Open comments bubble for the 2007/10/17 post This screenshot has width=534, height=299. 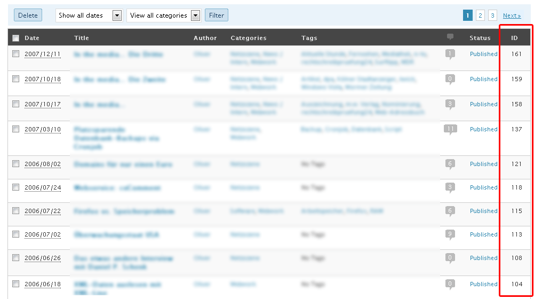click(x=450, y=104)
